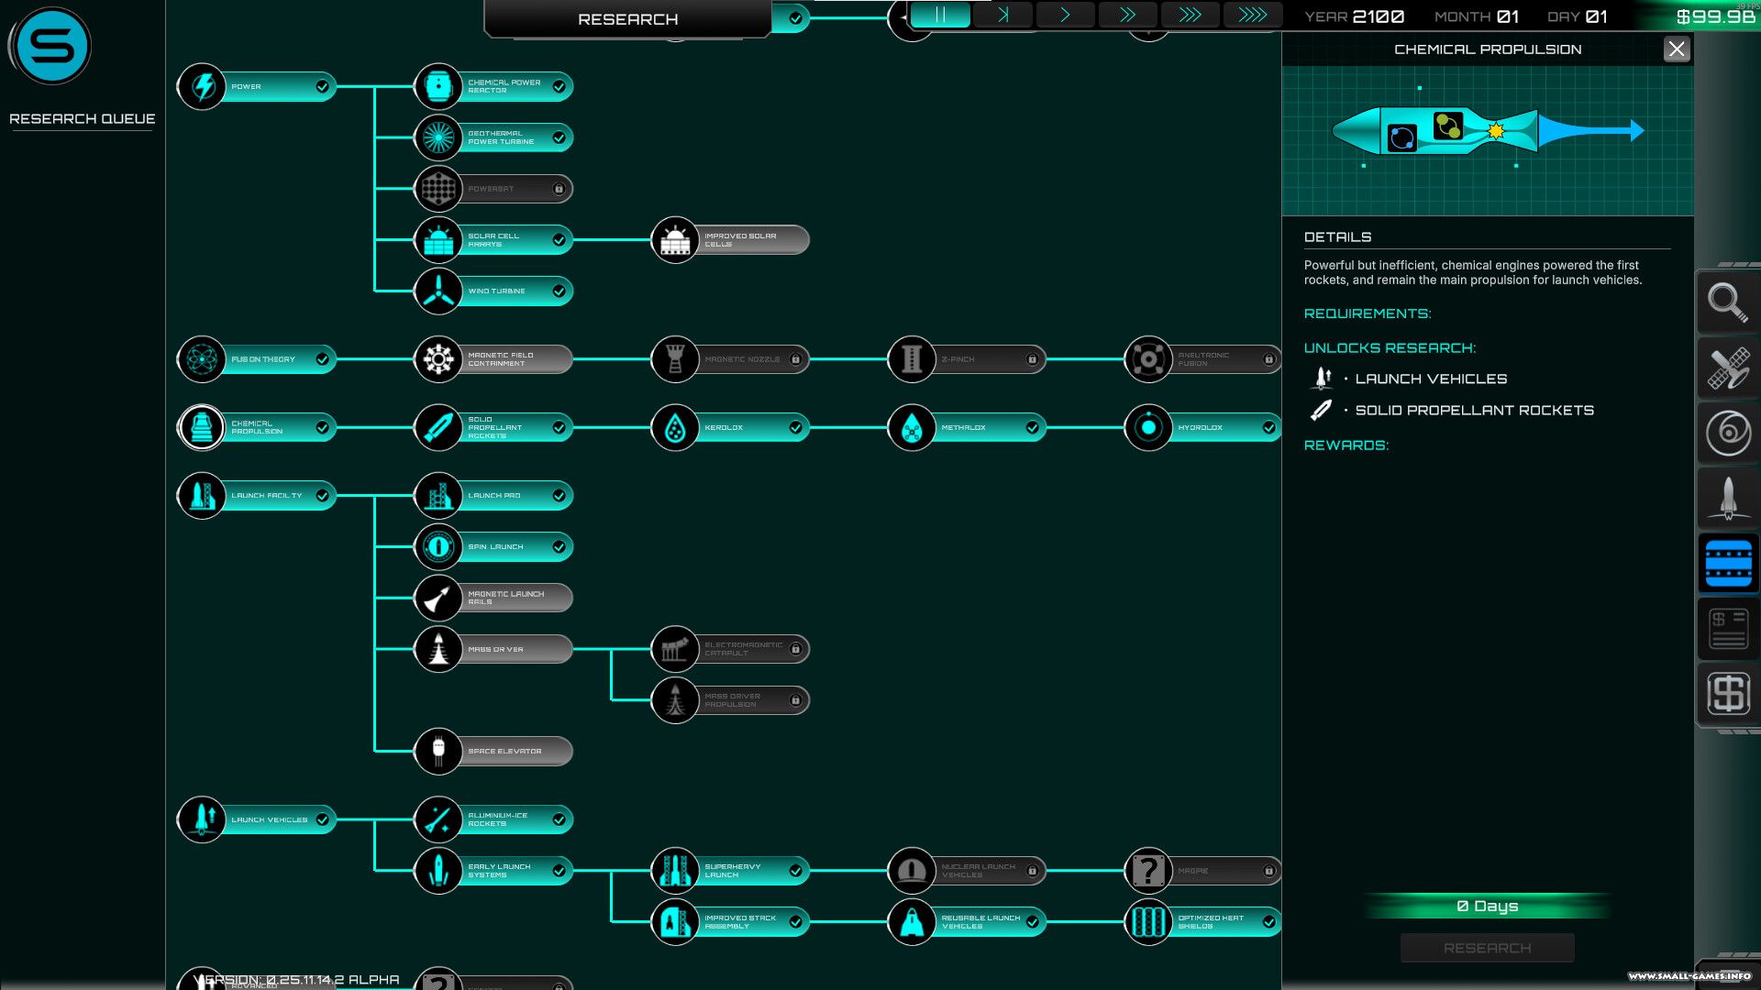
Task: Click checkmark on Power research node
Action: point(322,87)
